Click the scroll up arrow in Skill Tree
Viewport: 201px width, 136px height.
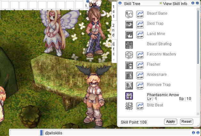tap(198, 9)
